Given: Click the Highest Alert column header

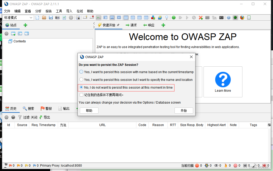Looking at the screenshot, I should pos(216,125).
